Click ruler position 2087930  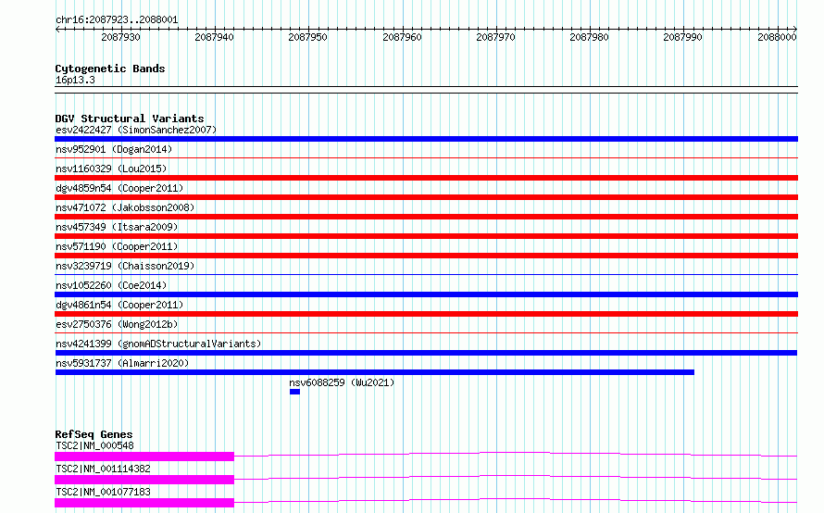[x=121, y=37]
